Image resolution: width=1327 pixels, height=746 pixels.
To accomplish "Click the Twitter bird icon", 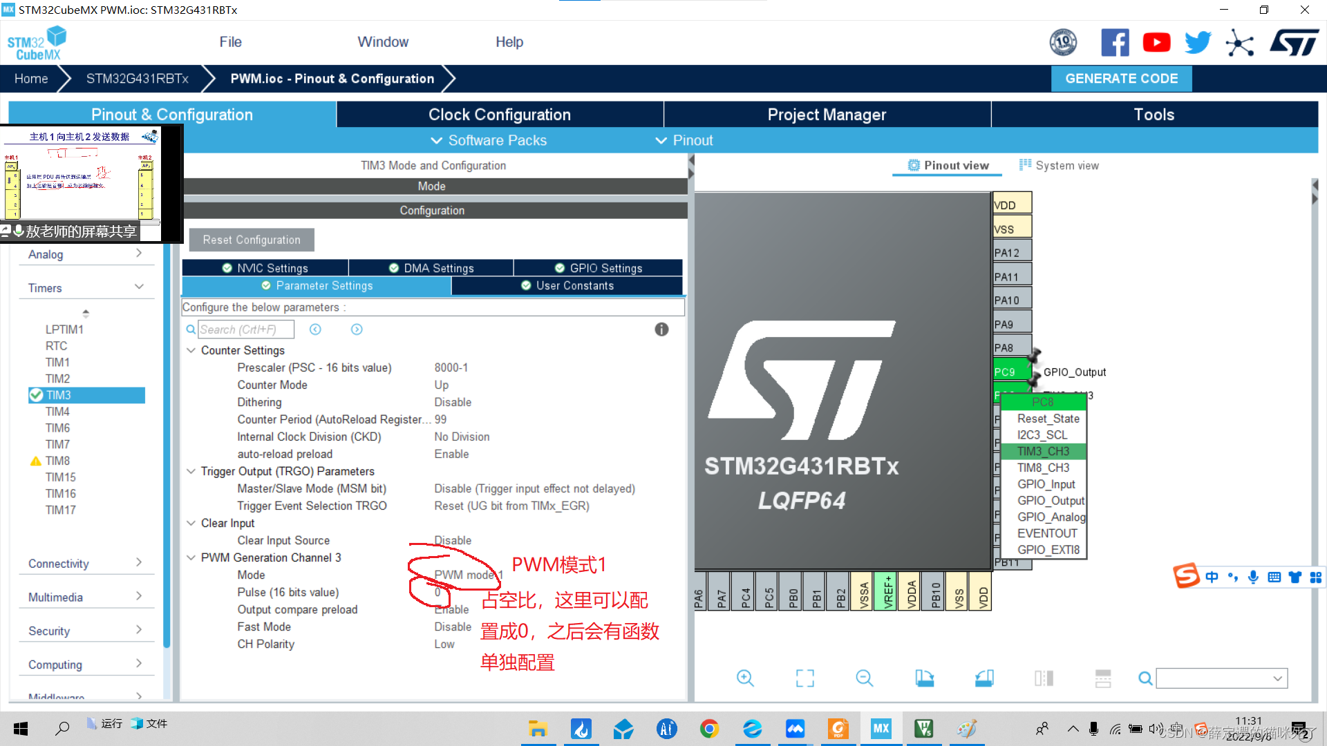I will pos(1198,43).
